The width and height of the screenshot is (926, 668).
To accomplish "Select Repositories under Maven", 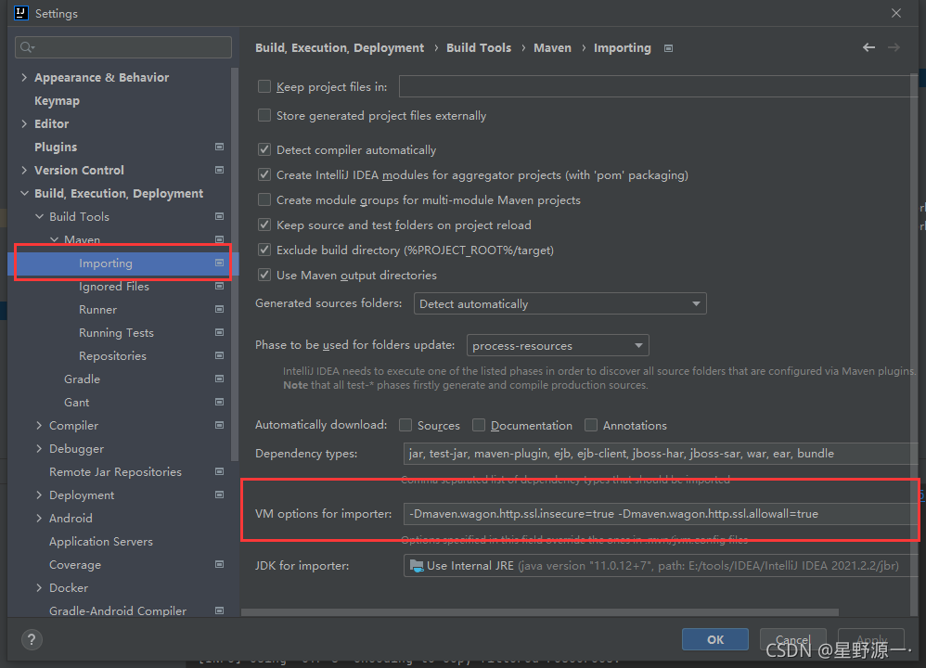I will click(112, 356).
